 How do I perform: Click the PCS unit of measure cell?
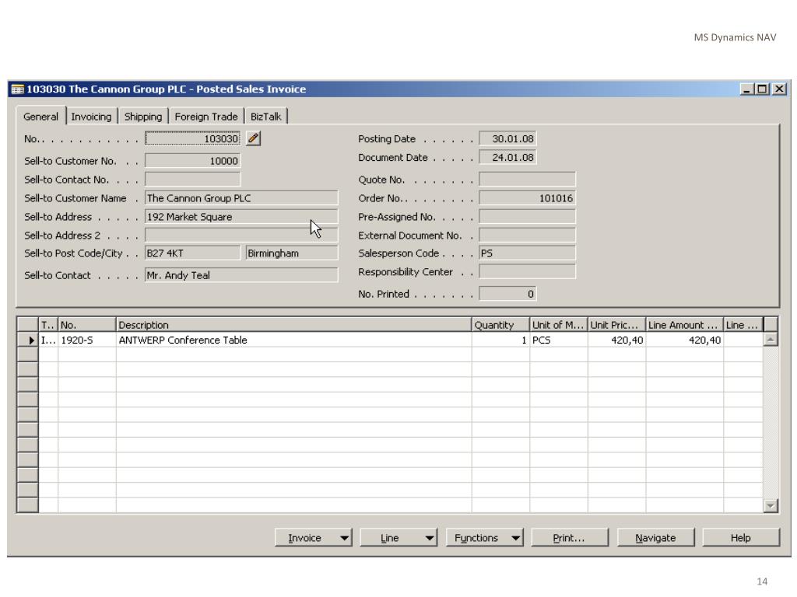click(559, 340)
